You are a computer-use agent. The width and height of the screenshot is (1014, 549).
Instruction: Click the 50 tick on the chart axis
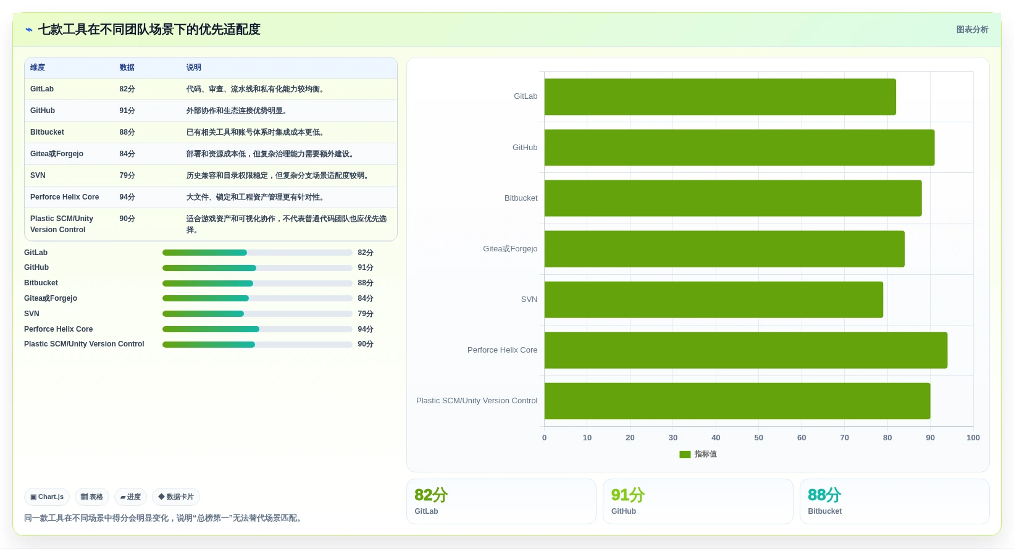pyautogui.click(x=758, y=438)
